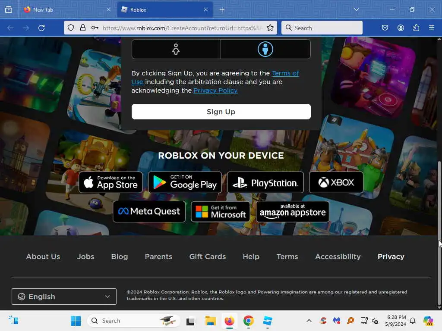Open the Parents footer link
The height and width of the screenshot is (331, 442).
coord(158,257)
